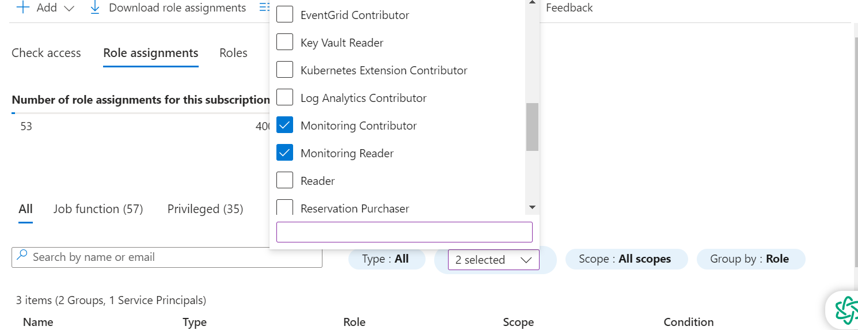Click the Download role assignments arrow icon
Screen dimensions: 858x330
pyautogui.click(x=96, y=7)
